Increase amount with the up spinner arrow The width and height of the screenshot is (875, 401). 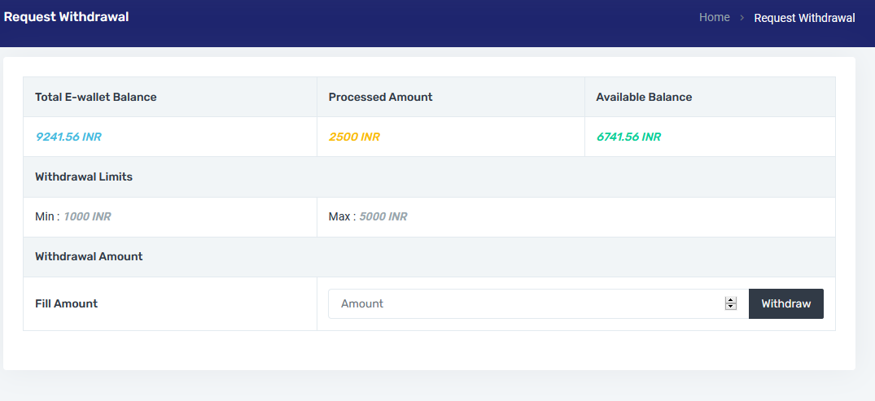[730, 300]
